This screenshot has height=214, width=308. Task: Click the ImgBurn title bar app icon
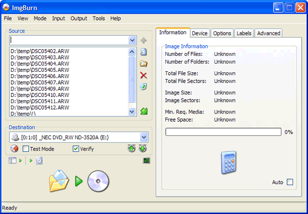pos(6,8)
